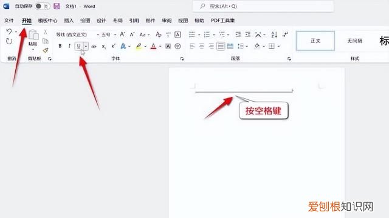Toggle Italic formatting

point(69,46)
